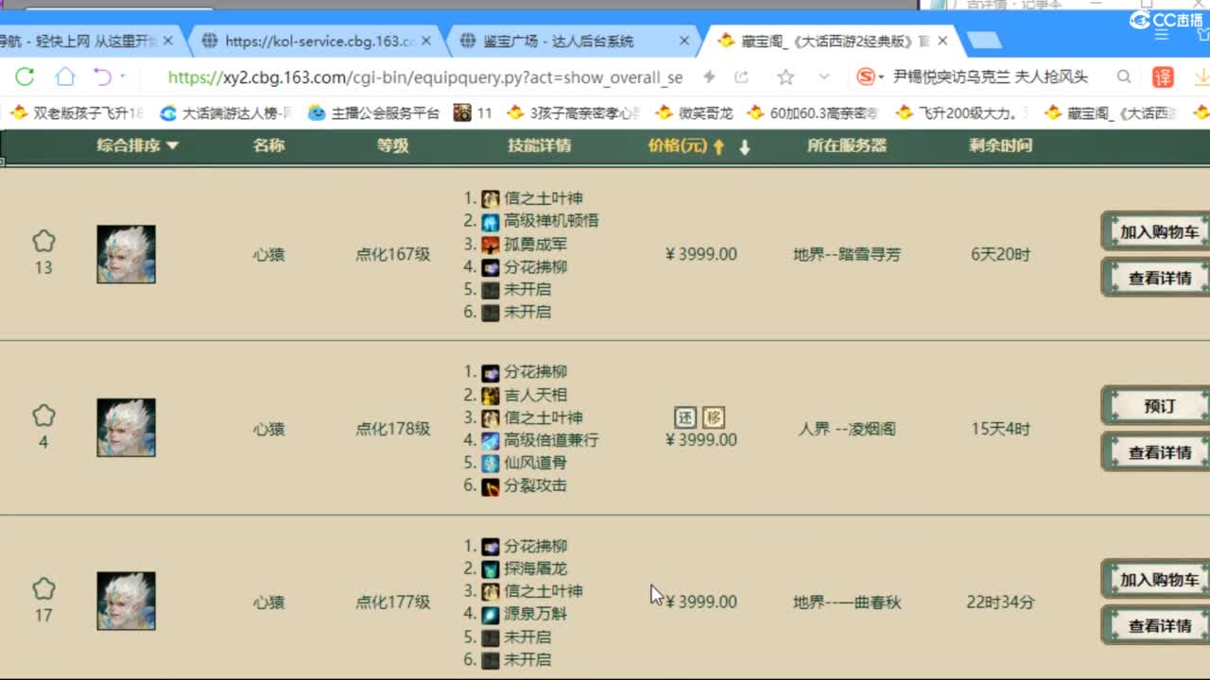The width and height of the screenshot is (1210, 680).
Task: Click 孤勇成军 skill icon in first item
Action: pos(491,244)
